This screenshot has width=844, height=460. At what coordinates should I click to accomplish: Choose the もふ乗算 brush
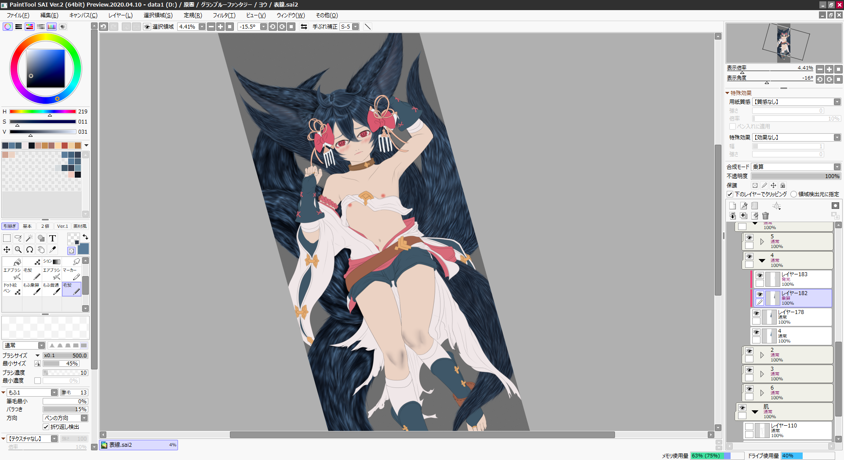32,288
